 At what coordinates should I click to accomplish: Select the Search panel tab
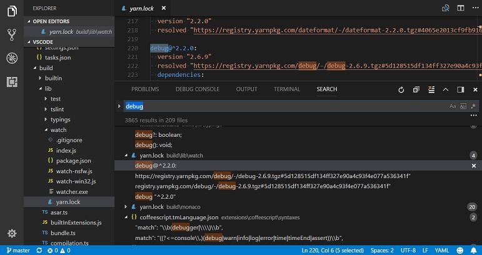pyautogui.click(x=327, y=89)
